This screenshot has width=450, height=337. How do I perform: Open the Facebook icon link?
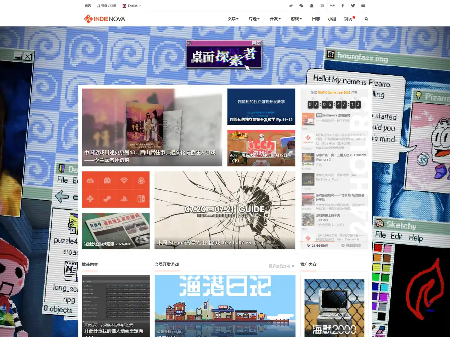pos(342,6)
